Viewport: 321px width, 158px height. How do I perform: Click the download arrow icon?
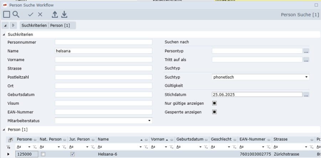(x=64, y=14)
